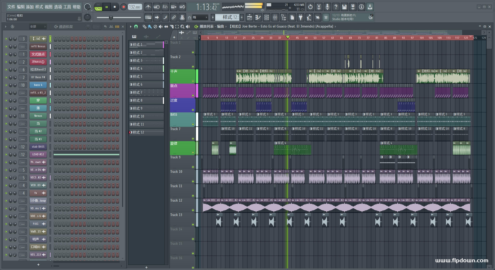Select the paint brush tool in playlist

[150, 26]
